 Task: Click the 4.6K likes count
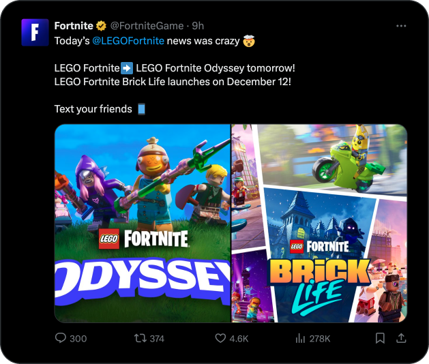(239, 339)
